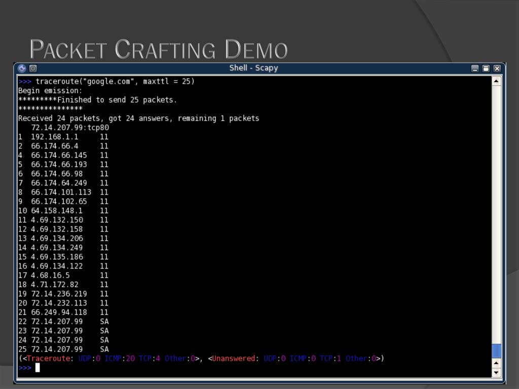Click hop 16 address 4.69.134.122
The image size is (519, 389).
click(57, 266)
